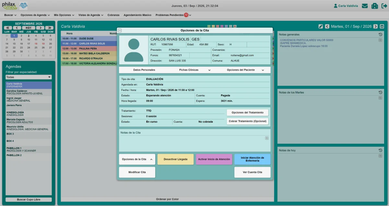Collapse the Opciones de la Cita dialog

click(x=120, y=30)
